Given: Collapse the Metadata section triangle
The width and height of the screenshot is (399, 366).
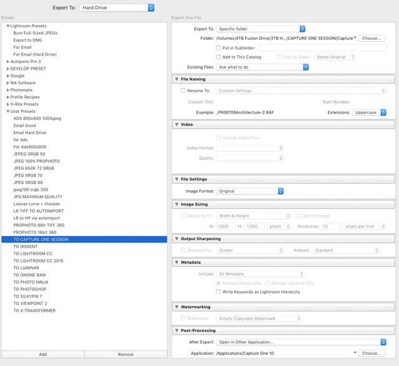Looking at the screenshot, I should 176,262.
